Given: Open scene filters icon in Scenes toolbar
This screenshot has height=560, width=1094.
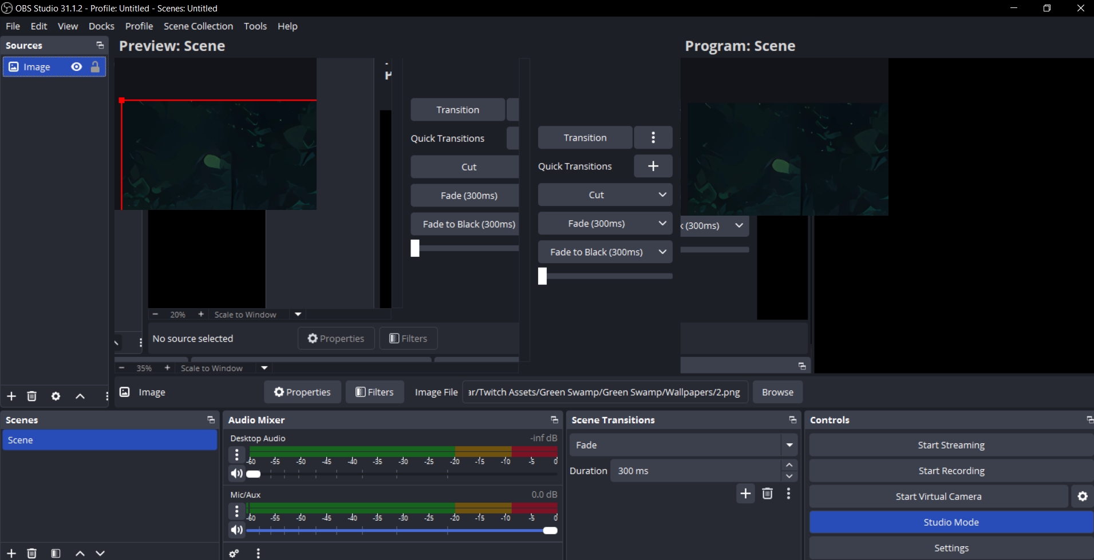Looking at the screenshot, I should point(56,553).
